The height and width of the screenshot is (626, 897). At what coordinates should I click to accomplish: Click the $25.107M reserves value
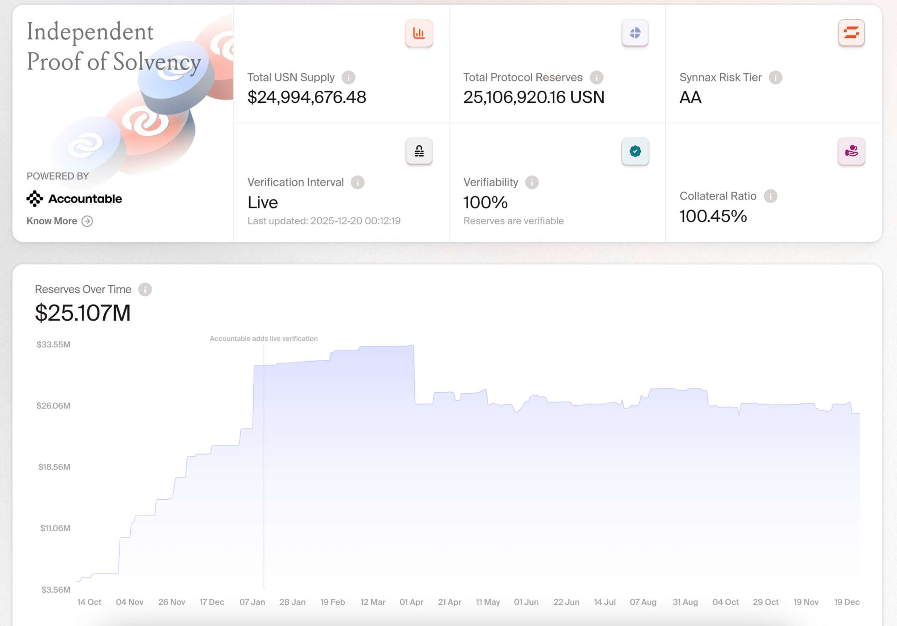[x=83, y=313]
